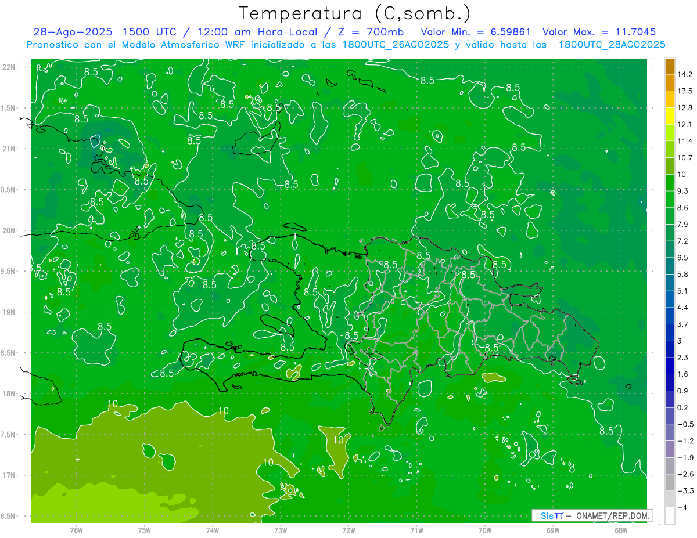Select purple legend swatch between -1.2 and -1.9
This screenshot has width=697, height=538.
[670, 449]
